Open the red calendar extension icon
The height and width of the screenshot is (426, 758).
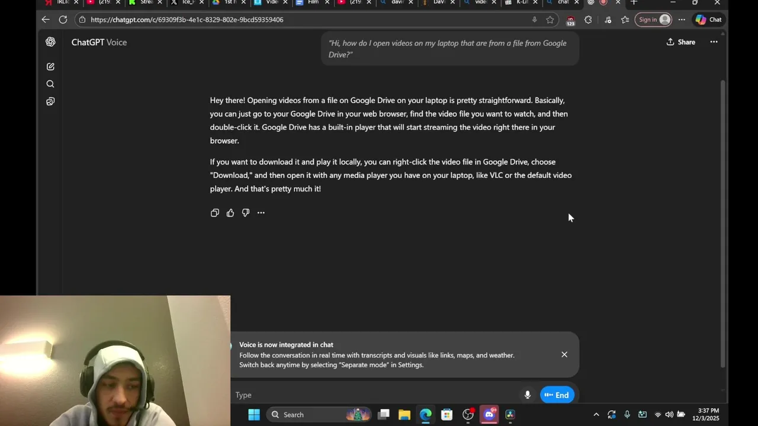(x=570, y=20)
